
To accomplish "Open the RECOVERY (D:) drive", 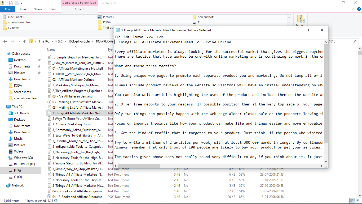I will (11, 164).
